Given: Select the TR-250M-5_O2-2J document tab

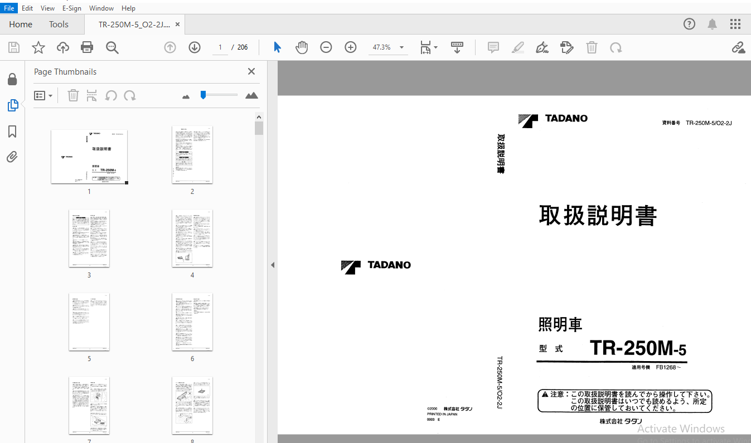Looking at the screenshot, I should click(x=134, y=25).
